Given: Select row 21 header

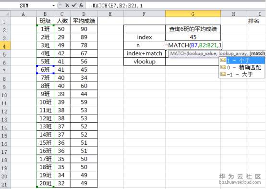Looking at the screenshot, I should [5, 183].
